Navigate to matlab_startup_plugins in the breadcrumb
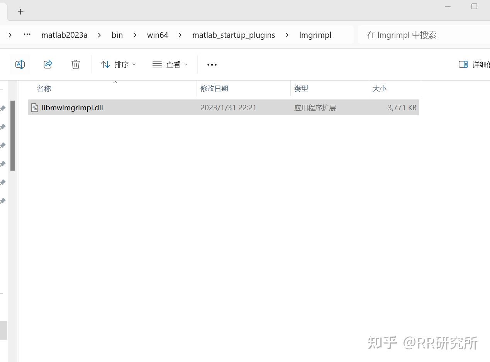This screenshot has width=490, height=362. 234,35
